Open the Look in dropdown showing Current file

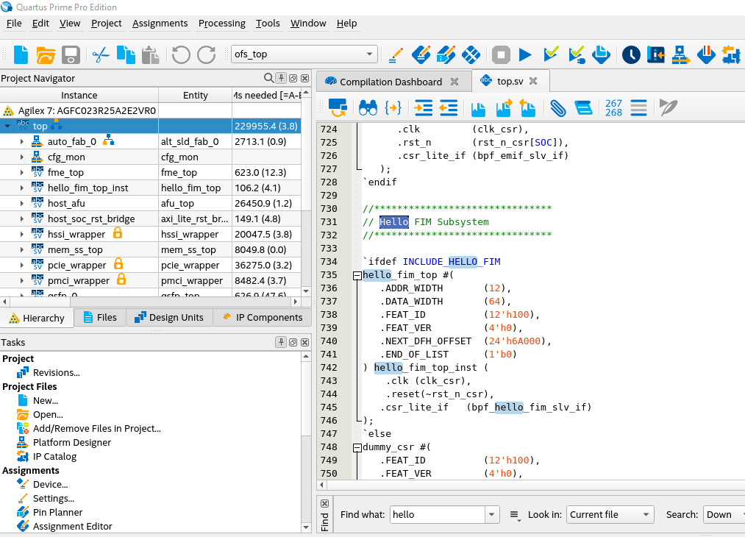coord(611,515)
